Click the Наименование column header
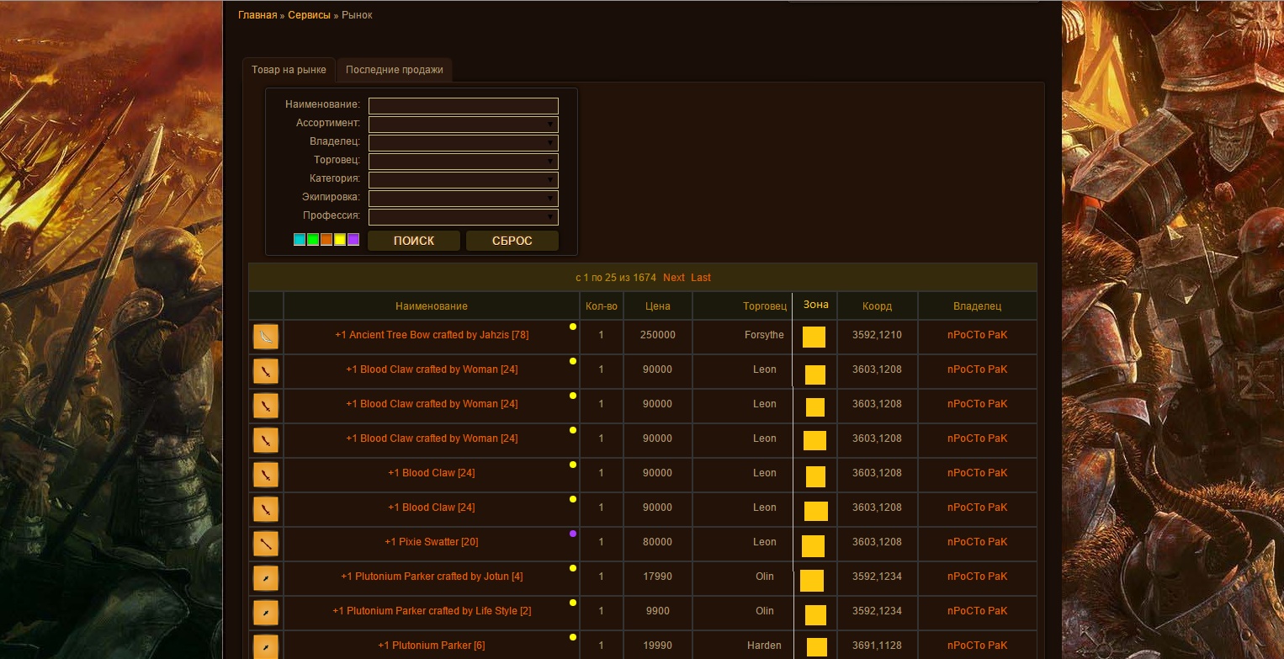 point(432,306)
